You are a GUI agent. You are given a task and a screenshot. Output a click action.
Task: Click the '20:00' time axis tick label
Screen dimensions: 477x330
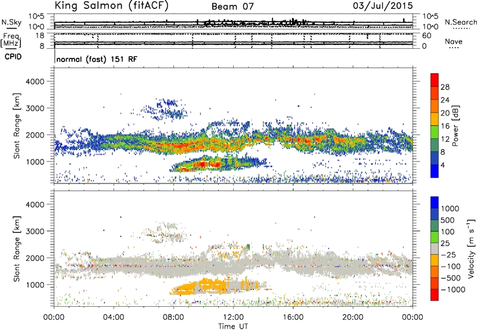pyautogui.click(x=352, y=317)
